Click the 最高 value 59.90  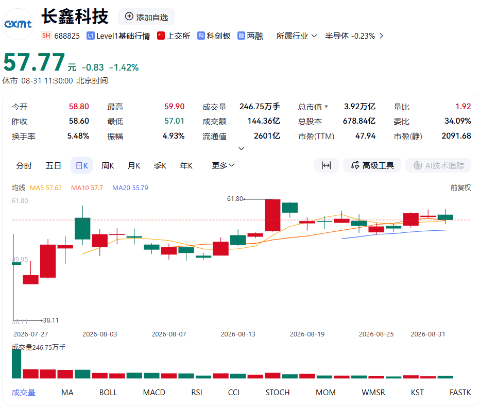175,107
